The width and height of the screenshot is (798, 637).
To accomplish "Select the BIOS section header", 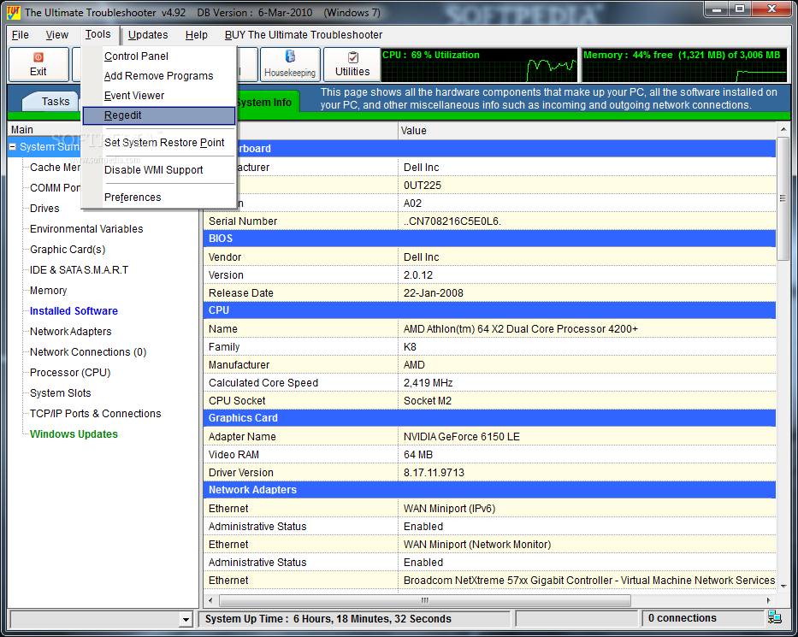I will coord(489,239).
